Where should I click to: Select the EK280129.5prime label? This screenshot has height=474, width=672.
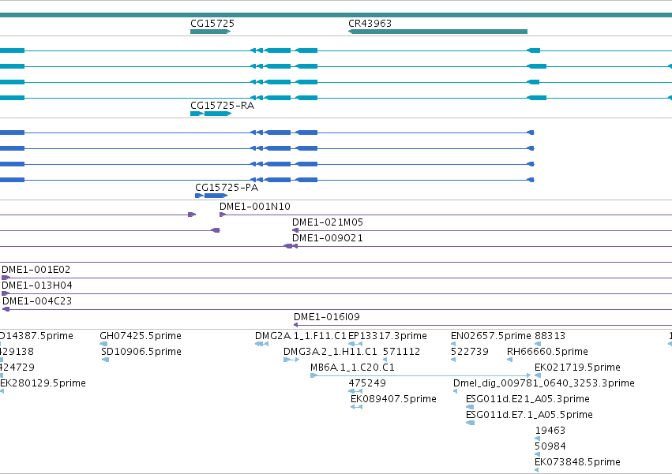coord(43,383)
